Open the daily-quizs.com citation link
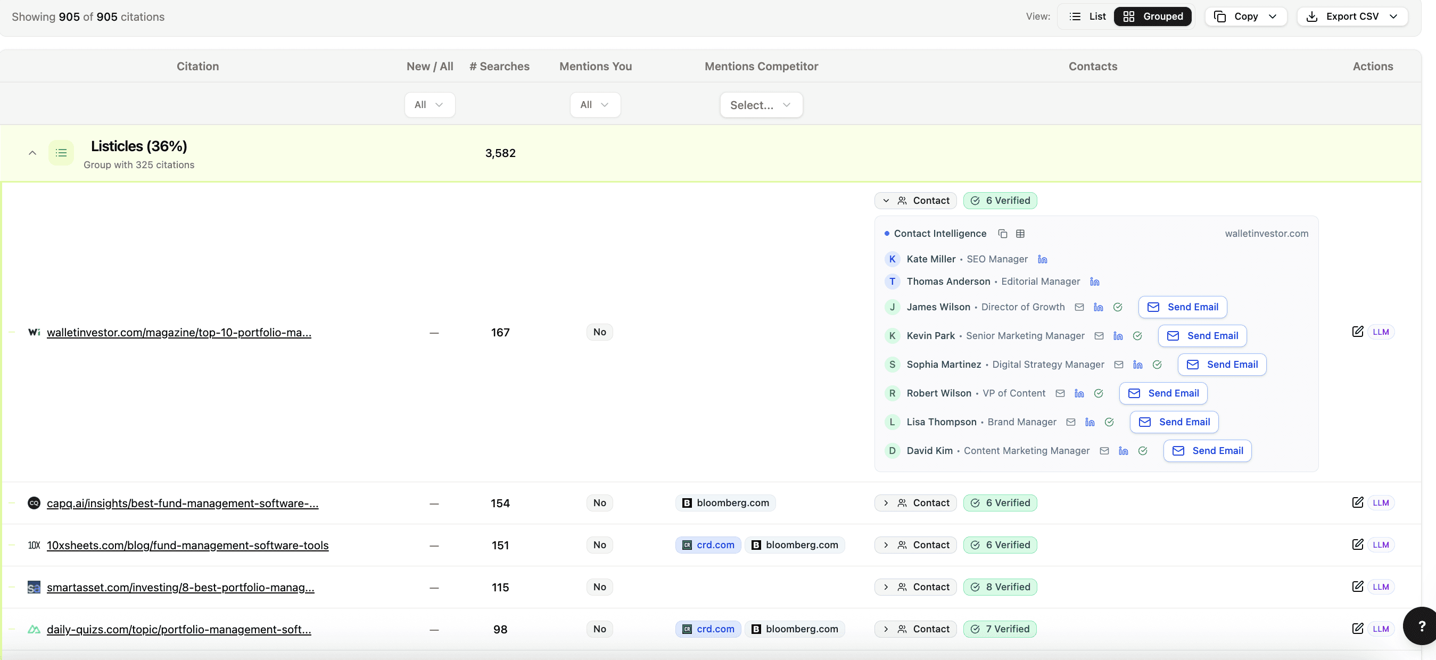This screenshot has width=1436, height=660. tap(179, 629)
